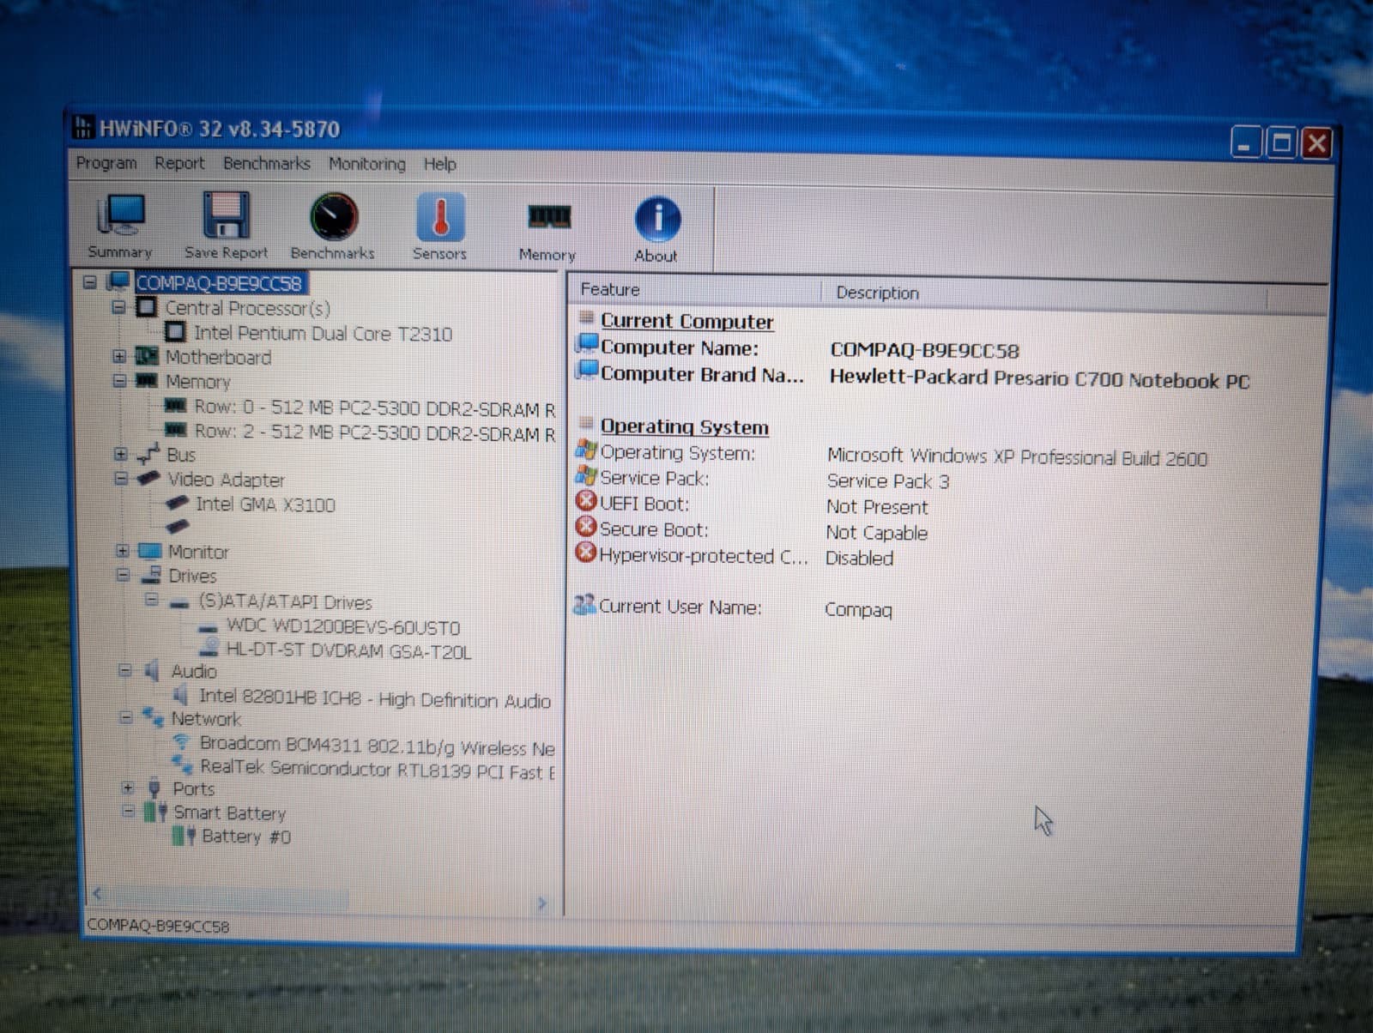Click the Save Report floppy icon
Screen dimensions: 1373x1033
point(226,215)
